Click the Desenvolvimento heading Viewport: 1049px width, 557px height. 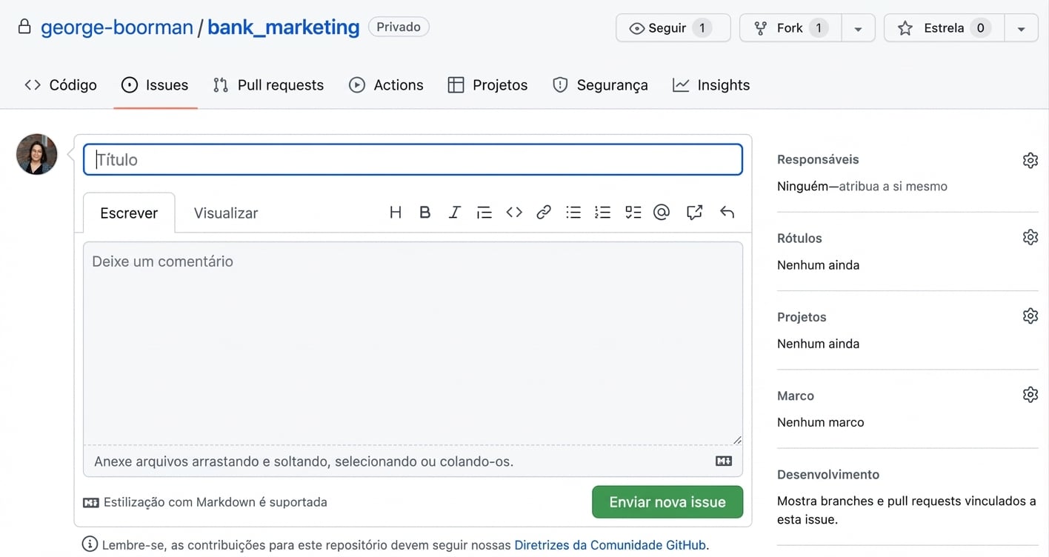click(828, 475)
